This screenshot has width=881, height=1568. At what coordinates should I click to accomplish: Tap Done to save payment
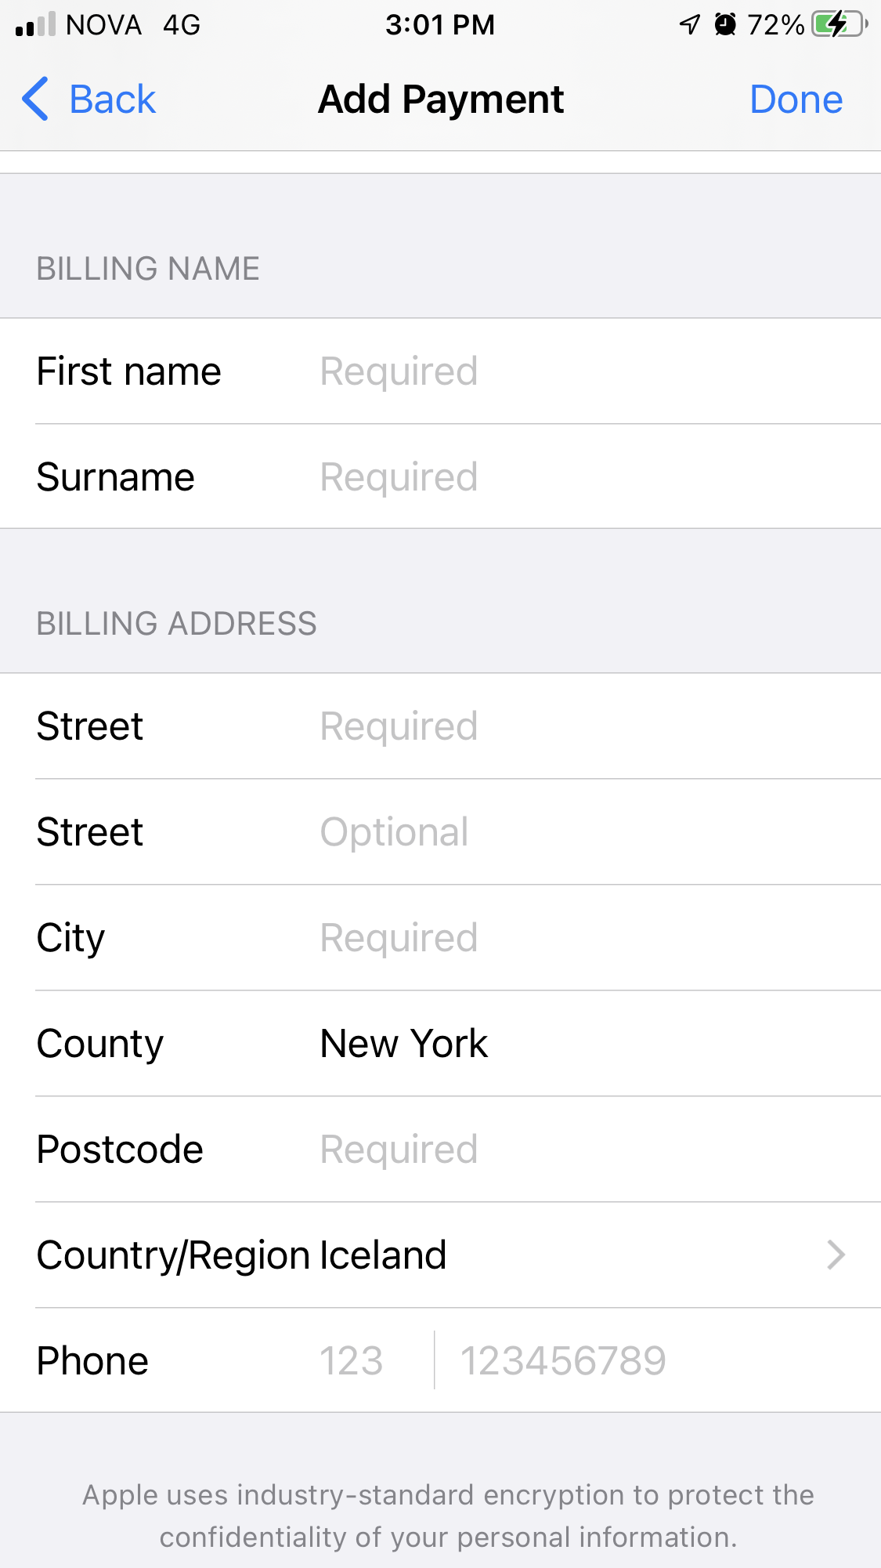[796, 100]
